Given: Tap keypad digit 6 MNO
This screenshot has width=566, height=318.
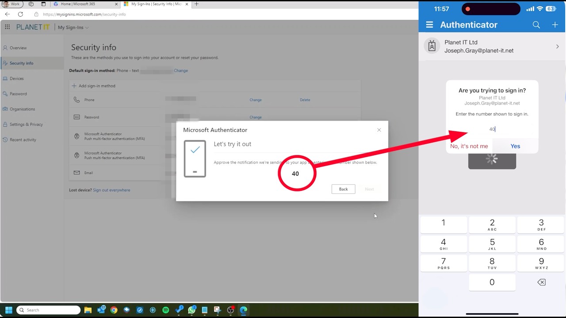Looking at the screenshot, I should pos(541,244).
